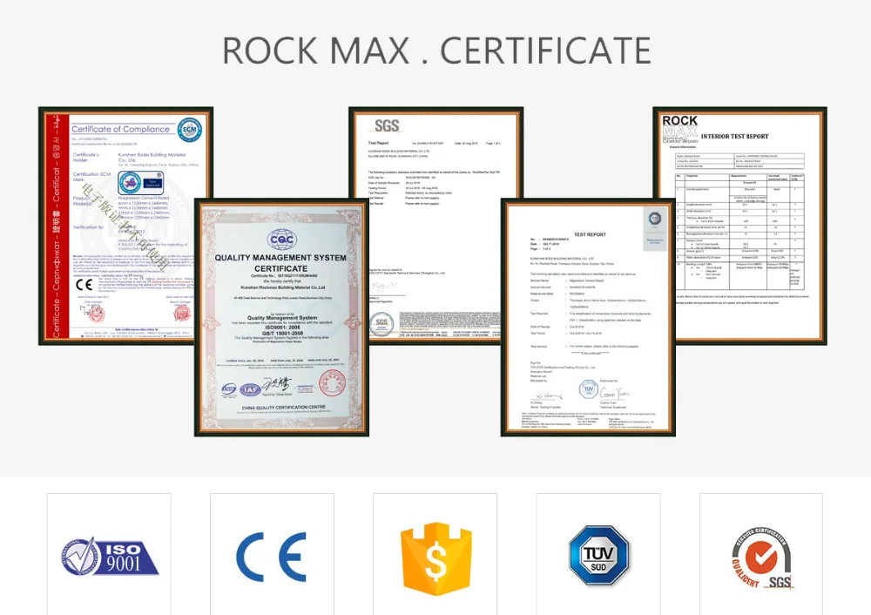Screen dimensions: 871x615
Task: Click the round SGS seal on the report
Action: [381, 322]
